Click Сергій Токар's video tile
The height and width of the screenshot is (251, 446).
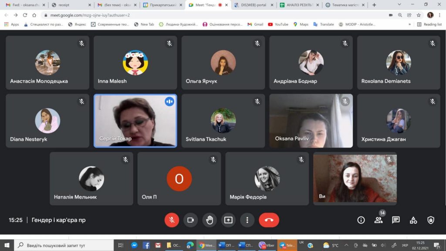(x=135, y=121)
